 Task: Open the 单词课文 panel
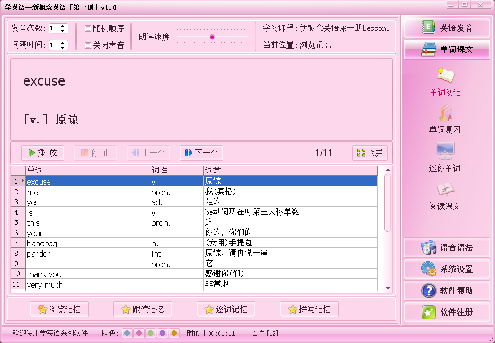[446, 49]
